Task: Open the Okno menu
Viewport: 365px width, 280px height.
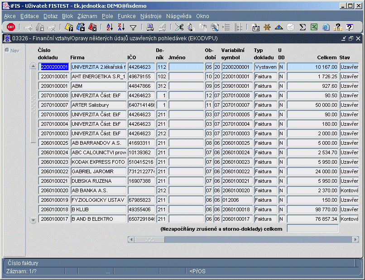Action: click(202, 16)
